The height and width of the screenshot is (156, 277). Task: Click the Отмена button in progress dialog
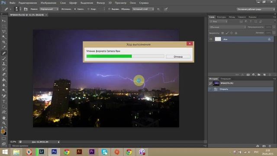[x=178, y=57]
